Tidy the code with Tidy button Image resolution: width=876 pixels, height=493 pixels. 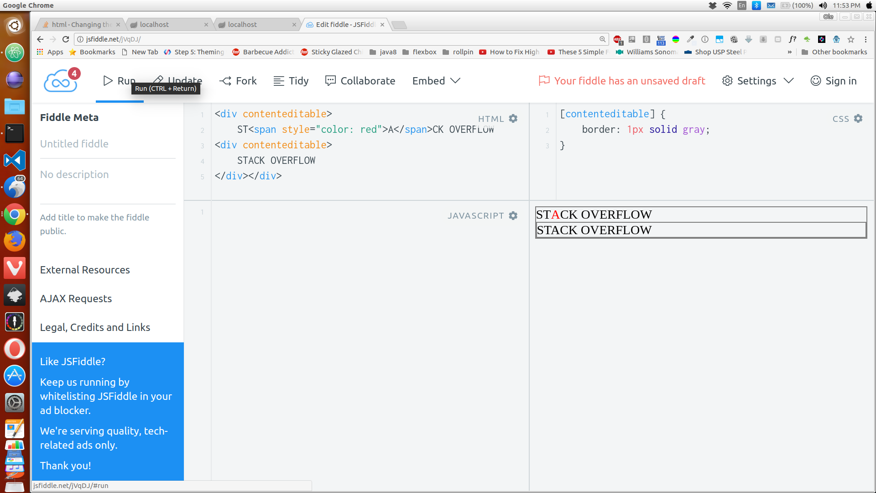coord(291,81)
